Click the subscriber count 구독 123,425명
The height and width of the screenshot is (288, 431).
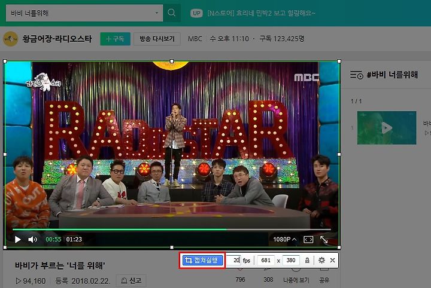pos(282,39)
